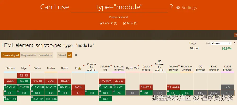Click the Firefox 2-59 version cell
The image size is (237, 105).
[51, 81]
